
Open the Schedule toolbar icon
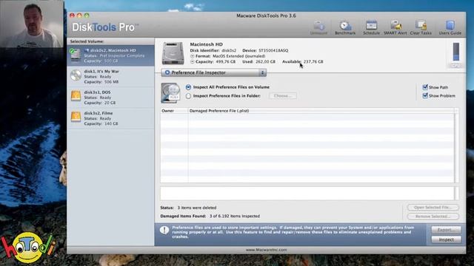(371, 27)
